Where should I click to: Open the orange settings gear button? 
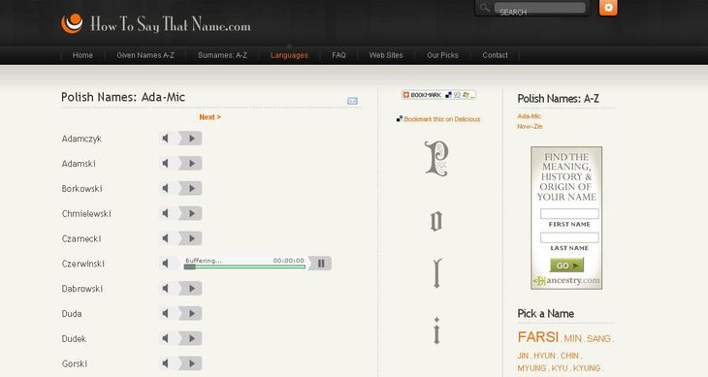(608, 8)
